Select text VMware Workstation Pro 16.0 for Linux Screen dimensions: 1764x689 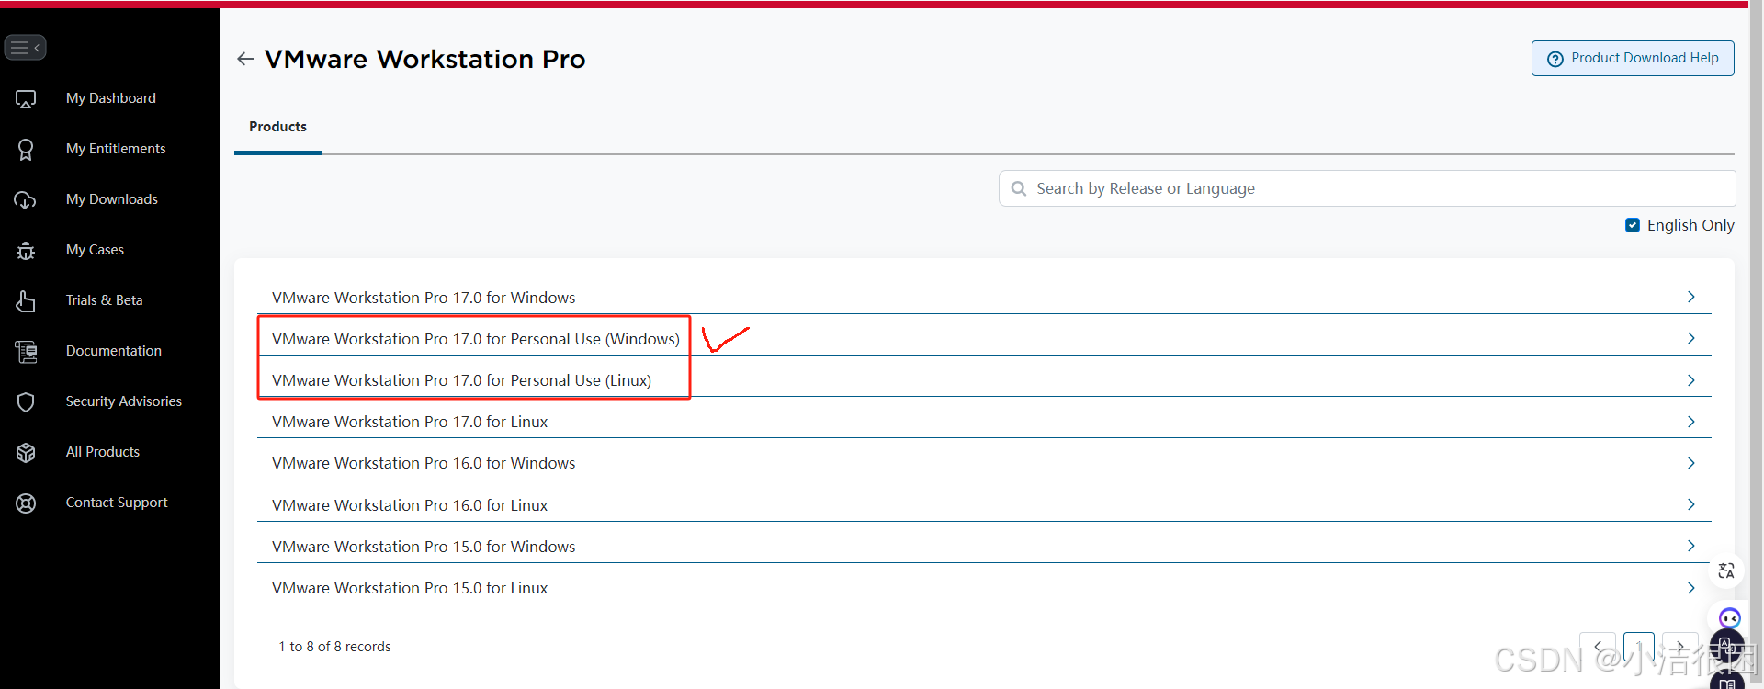410,505
